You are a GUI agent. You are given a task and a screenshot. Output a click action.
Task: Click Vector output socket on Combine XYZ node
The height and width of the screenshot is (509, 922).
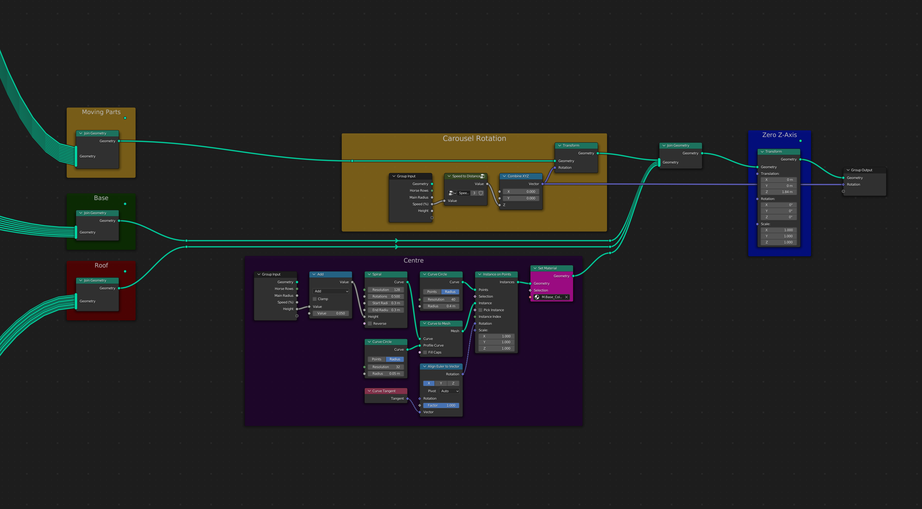point(543,184)
